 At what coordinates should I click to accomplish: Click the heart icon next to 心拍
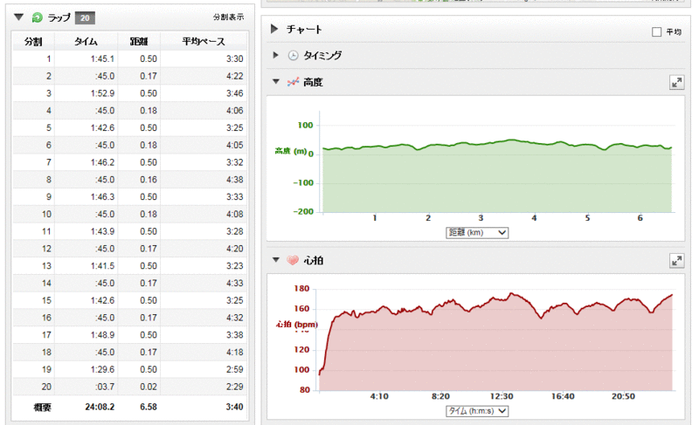[x=293, y=261]
